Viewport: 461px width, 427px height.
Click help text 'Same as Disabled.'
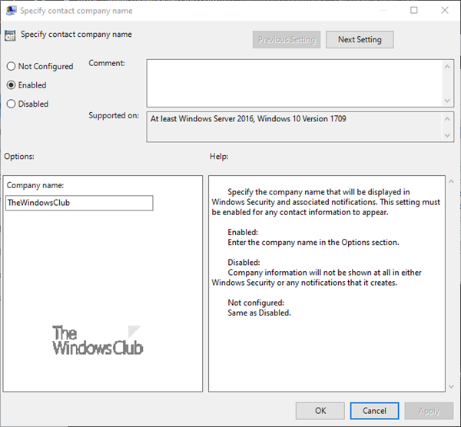[x=260, y=313]
